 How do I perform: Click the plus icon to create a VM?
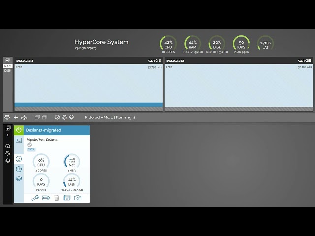(x=16, y=117)
